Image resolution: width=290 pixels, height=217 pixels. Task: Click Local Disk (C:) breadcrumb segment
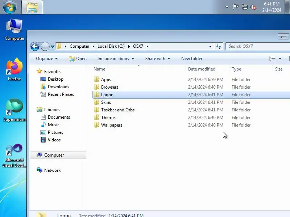coord(111,46)
